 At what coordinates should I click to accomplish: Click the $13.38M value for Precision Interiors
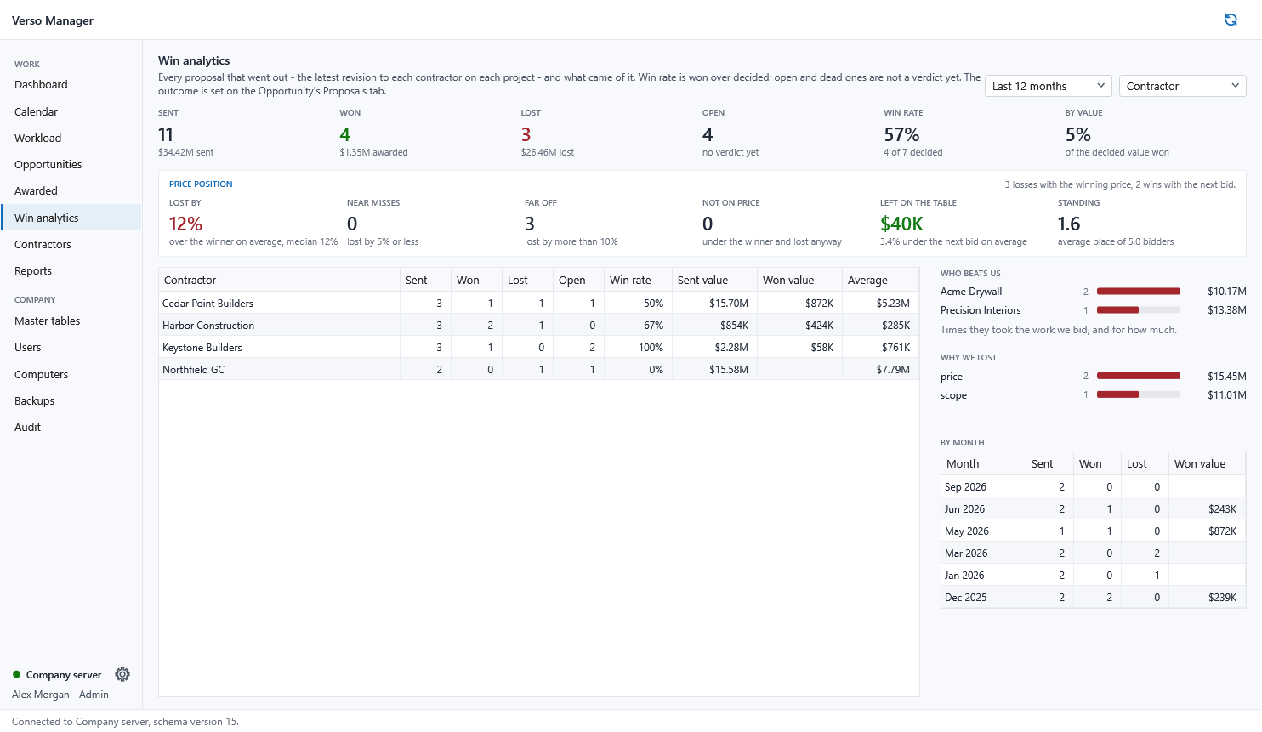tap(1226, 310)
